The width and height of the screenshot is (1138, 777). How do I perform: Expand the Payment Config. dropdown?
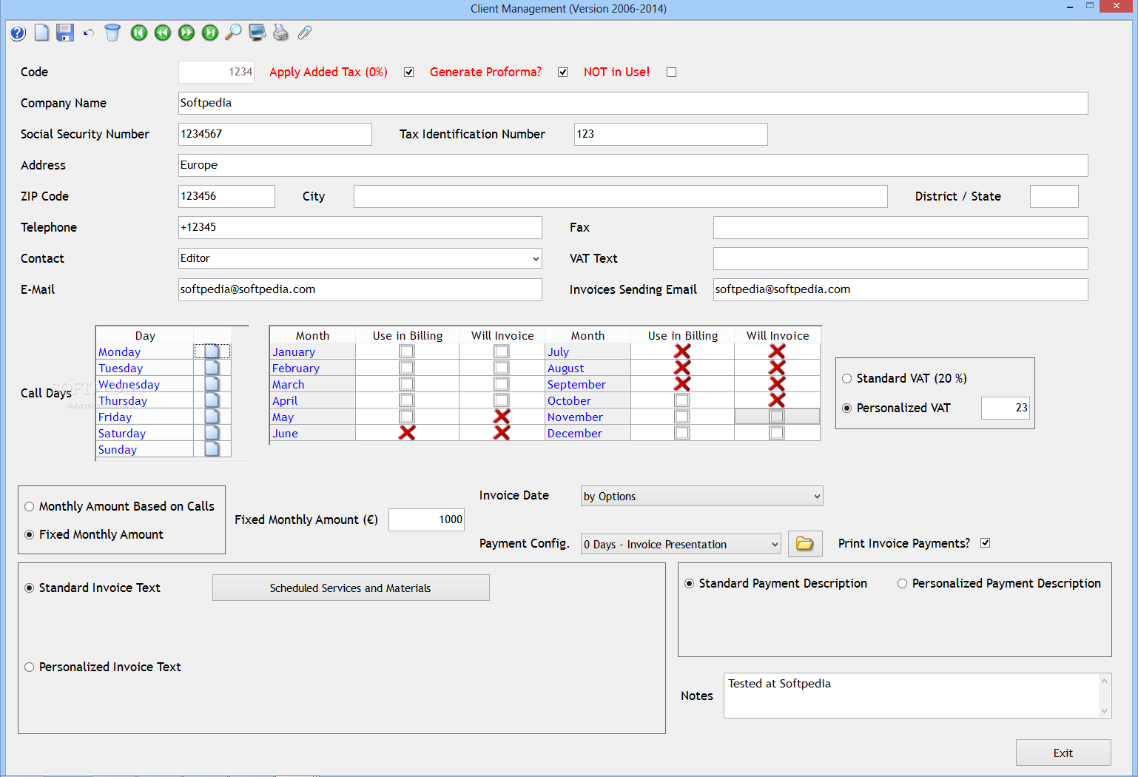point(774,545)
